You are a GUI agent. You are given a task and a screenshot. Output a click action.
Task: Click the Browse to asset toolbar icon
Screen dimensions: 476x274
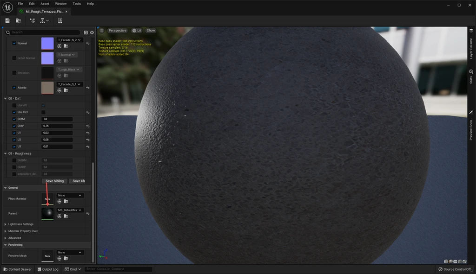(19, 20)
